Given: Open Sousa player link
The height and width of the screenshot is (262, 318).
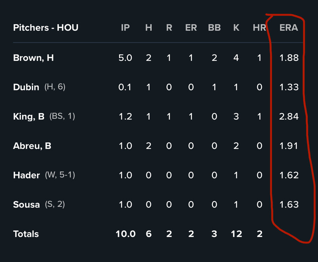Looking at the screenshot, I should pyautogui.click(x=27, y=204).
